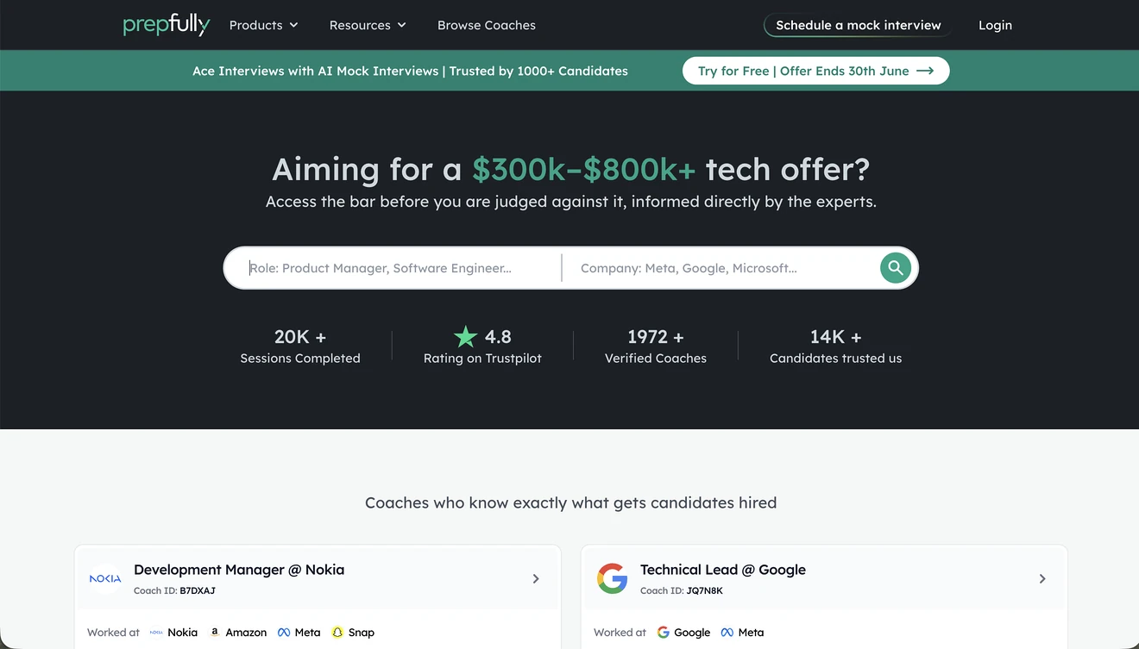Open the Login page
1139x649 pixels.
coord(995,25)
